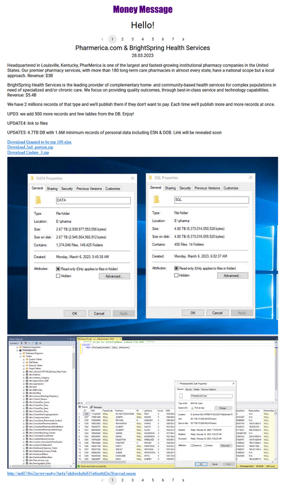Expand the System Tables node

pos(24,359)
